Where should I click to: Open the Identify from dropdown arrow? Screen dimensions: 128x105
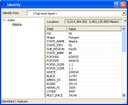click(x=124, y=13)
